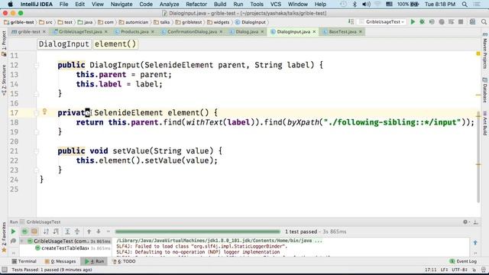The image size is (489, 275).
Task: Click the widgets breadcrumb folder
Action: click(219, 22)
